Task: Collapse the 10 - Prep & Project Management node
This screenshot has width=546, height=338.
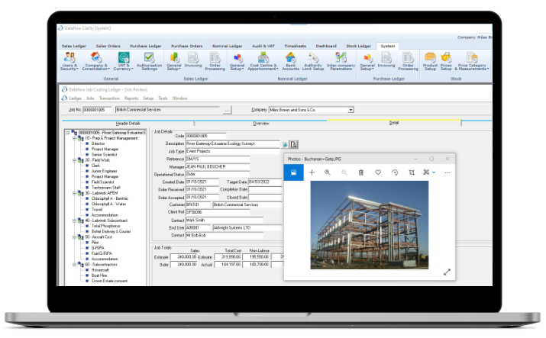Action: [74, 138]
